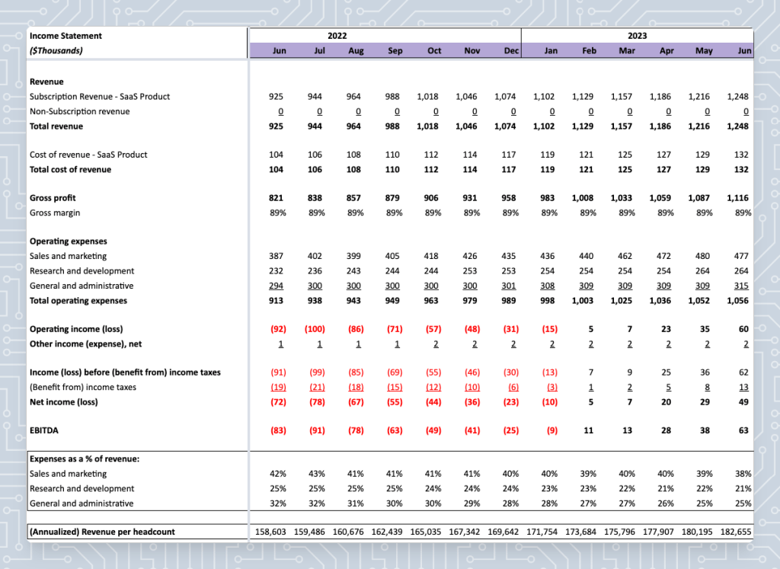
Task: Click Sales and marketing value 387
Action: tap(276, 256)
